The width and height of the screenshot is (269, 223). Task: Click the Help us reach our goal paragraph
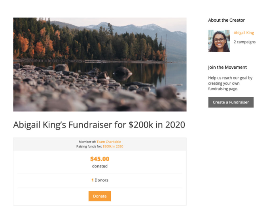230,82
